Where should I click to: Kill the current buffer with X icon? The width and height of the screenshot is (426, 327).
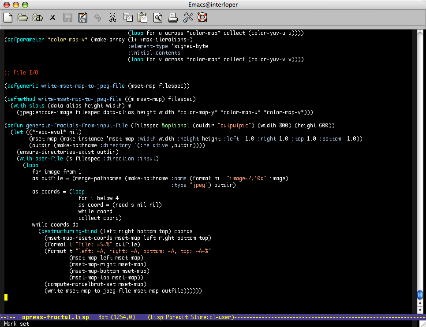click(52, 18)
